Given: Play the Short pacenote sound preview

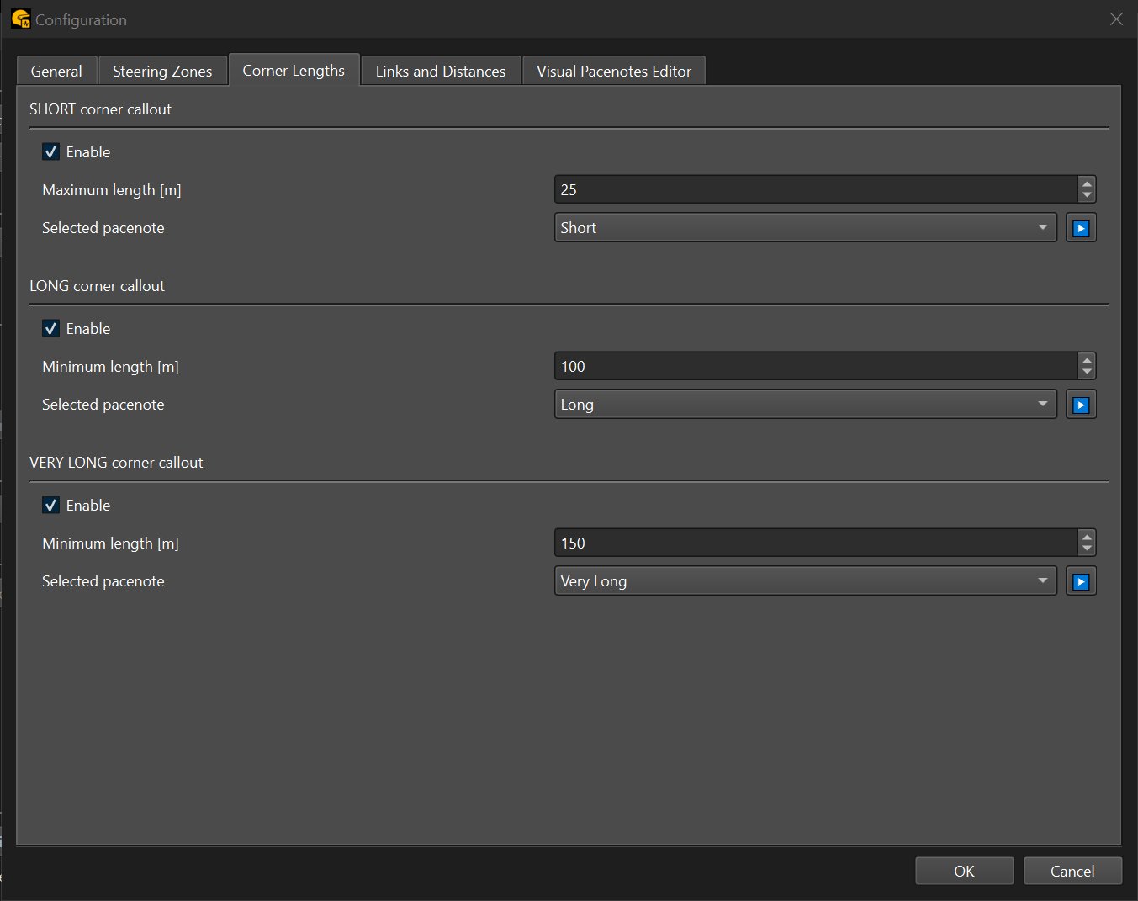Looking at the screenshot, I should (1081, 228).
